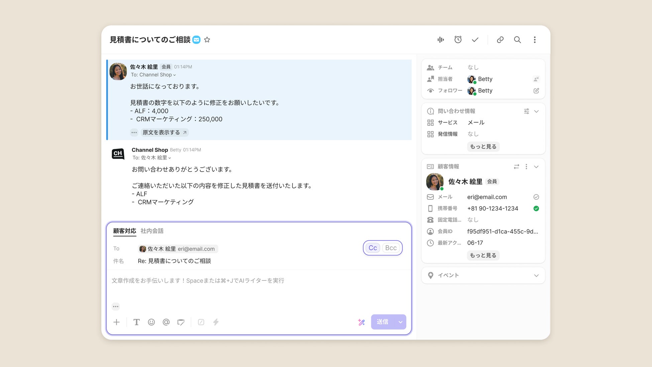Open the search magnifier in header

tap(517, 40)
